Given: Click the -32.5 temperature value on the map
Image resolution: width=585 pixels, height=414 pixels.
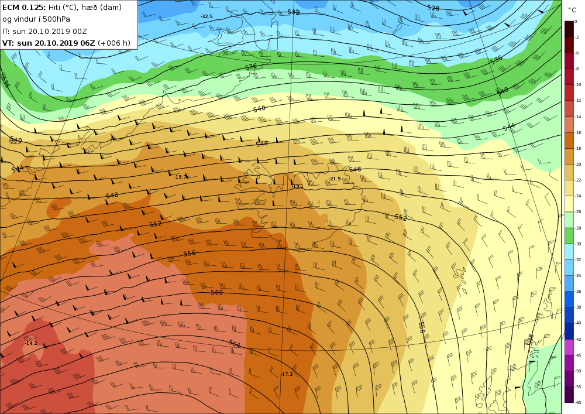Looking at the screenshot, I should coord(207,16).
